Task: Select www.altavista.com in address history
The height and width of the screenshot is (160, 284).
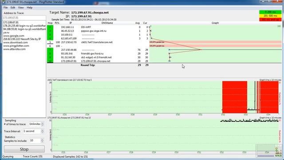Action: 14,49
